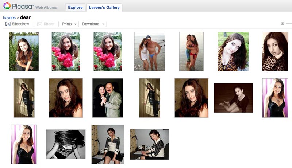Viewport: 292px width, 168px height.
Task: Open the leopard print hand-on-face portrait
Action: click(x=275, y=51)
